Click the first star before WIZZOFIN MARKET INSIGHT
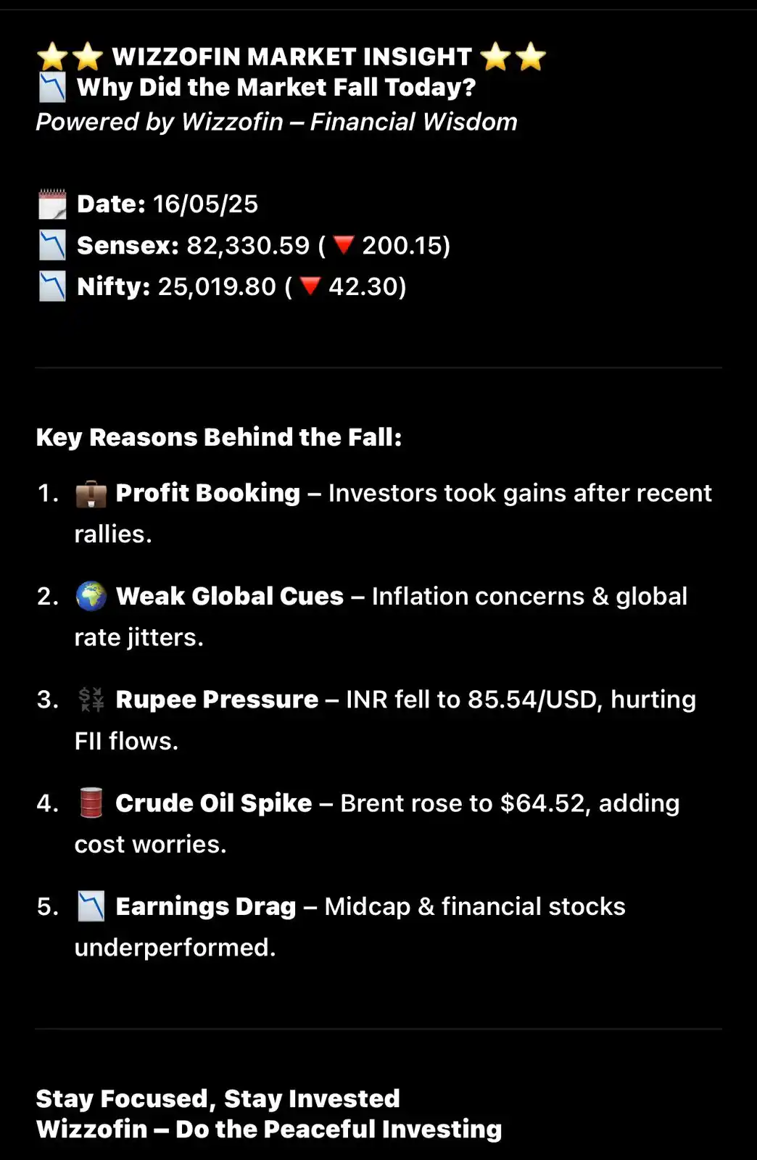This screenshot has height=1160, width=757. (52, 57)
